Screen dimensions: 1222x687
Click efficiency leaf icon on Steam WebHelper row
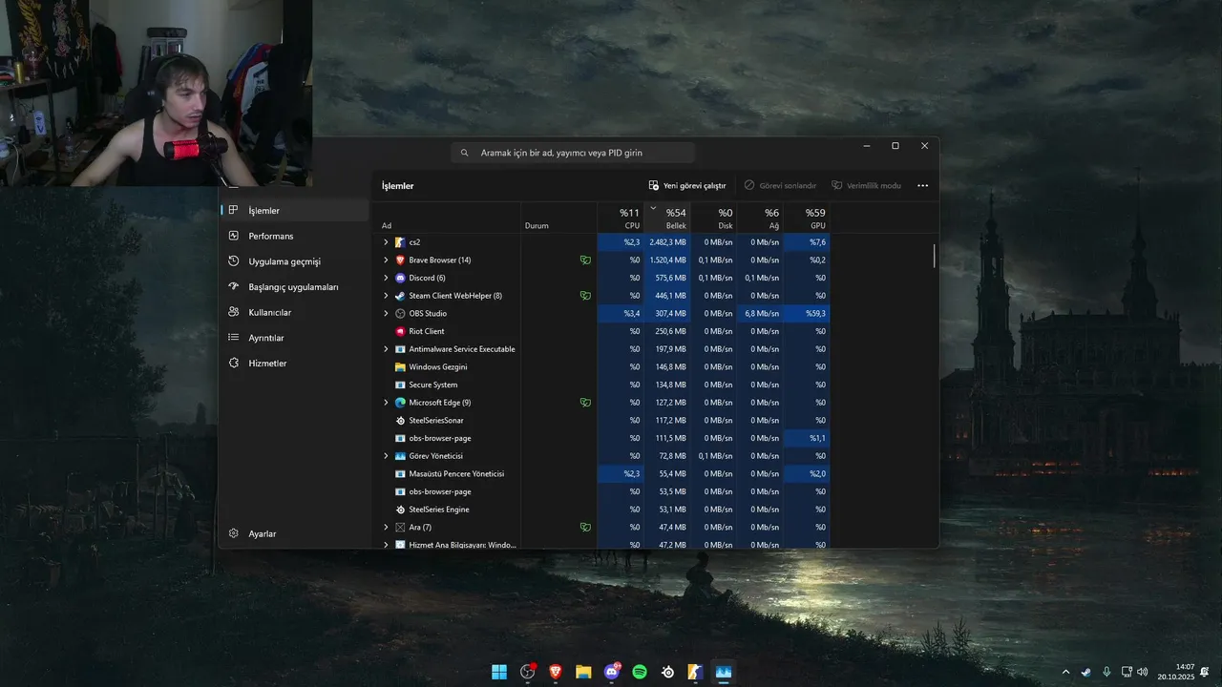[x=585, y=296]
